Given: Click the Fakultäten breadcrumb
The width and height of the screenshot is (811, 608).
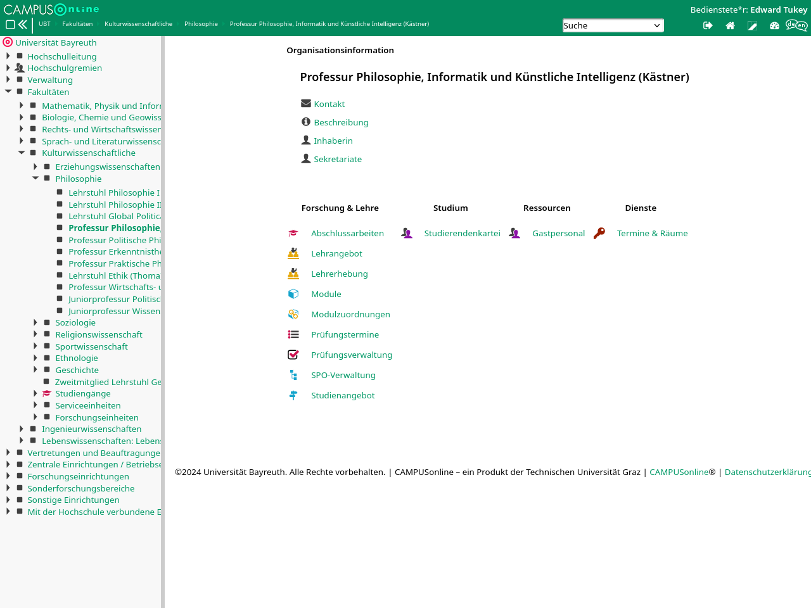Looking at the screenshot, I should click(x=77, y=24).
